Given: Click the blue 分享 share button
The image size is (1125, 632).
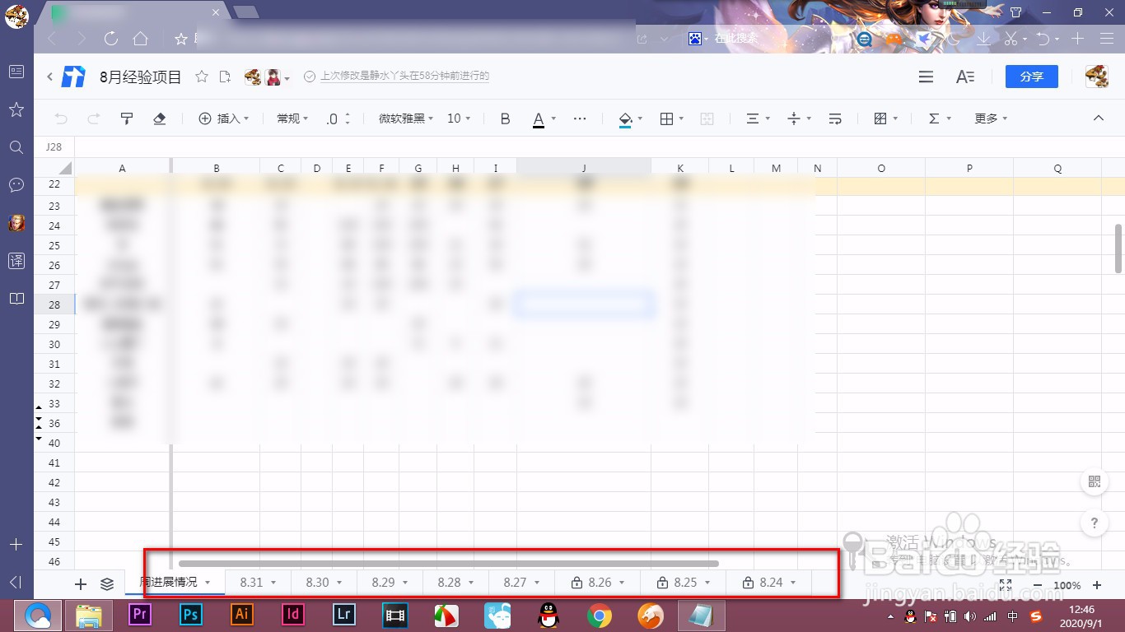Looking at the screenshot, I should (1031, 77).
